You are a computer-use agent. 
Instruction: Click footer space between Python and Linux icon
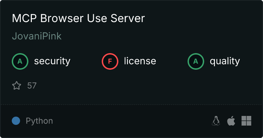point(131,121)
